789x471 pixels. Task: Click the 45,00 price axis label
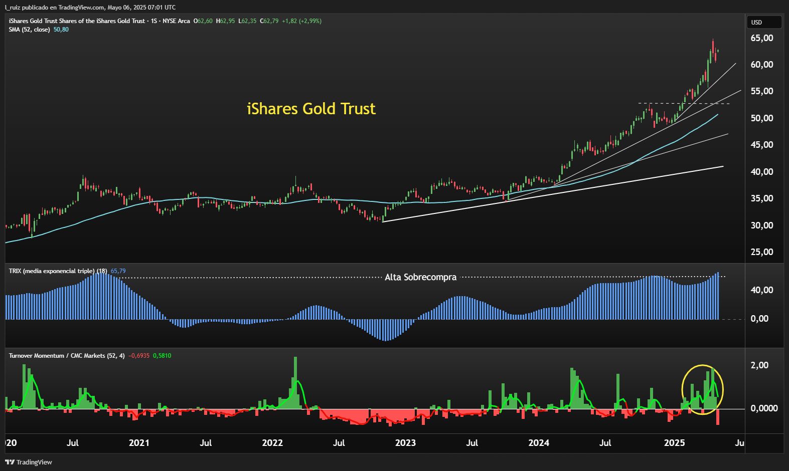761,145
